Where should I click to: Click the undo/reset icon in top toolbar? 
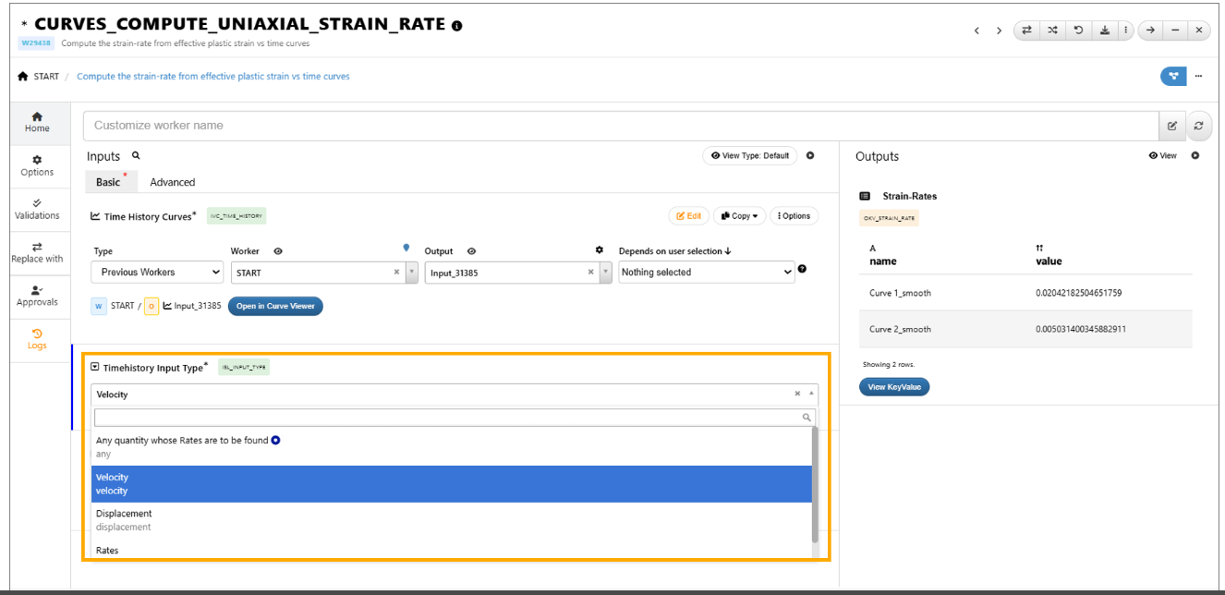click(x=1078, y=30)
